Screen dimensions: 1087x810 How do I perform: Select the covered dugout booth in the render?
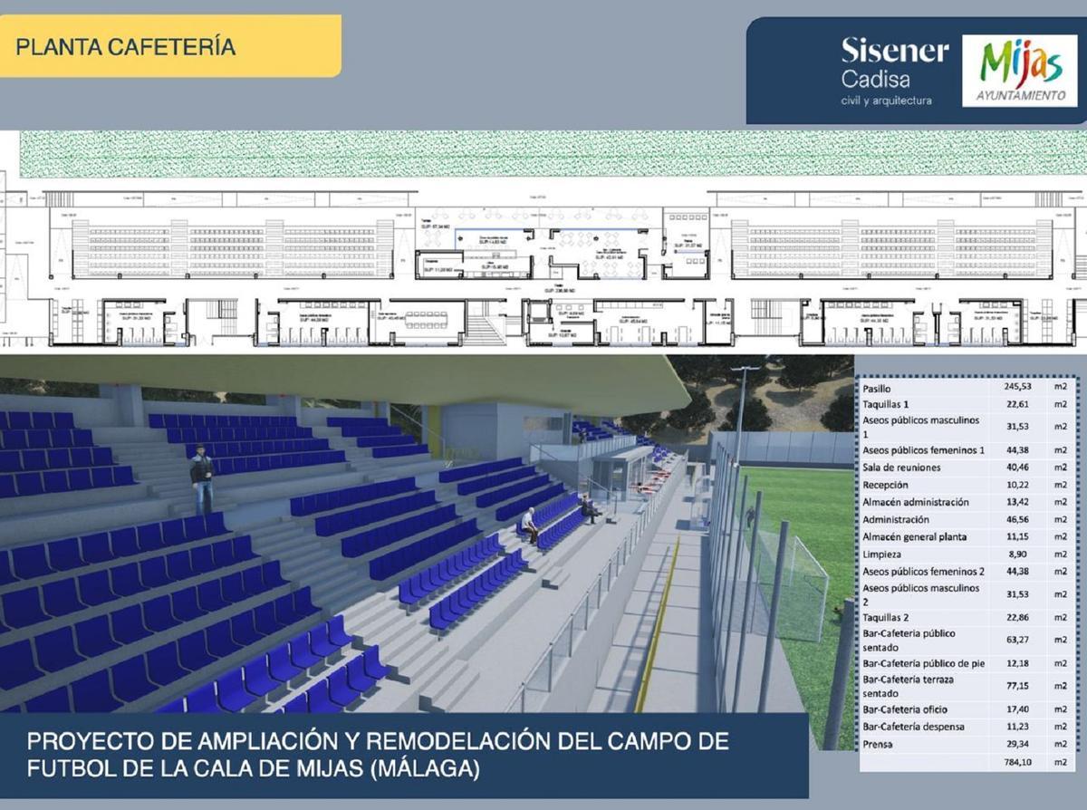(x=623, y=468)
